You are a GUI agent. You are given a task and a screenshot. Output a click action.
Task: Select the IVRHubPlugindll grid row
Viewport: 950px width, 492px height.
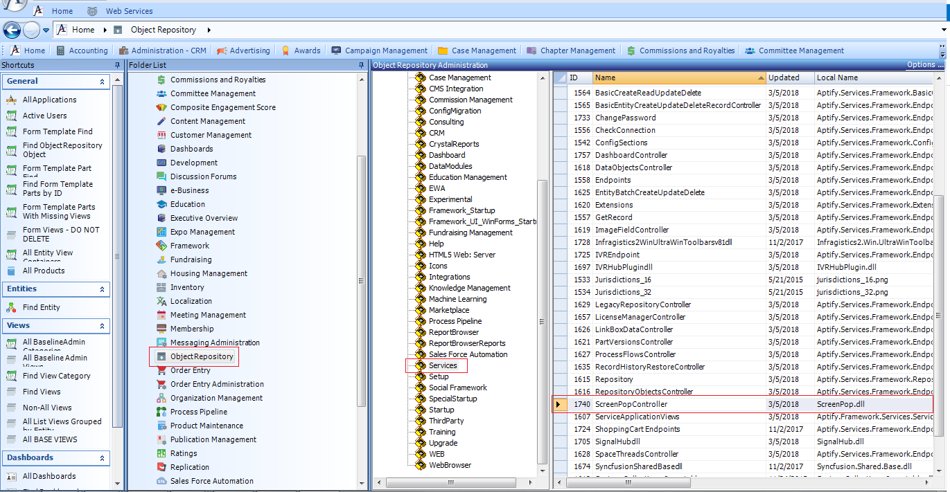(x=743, y=267)
